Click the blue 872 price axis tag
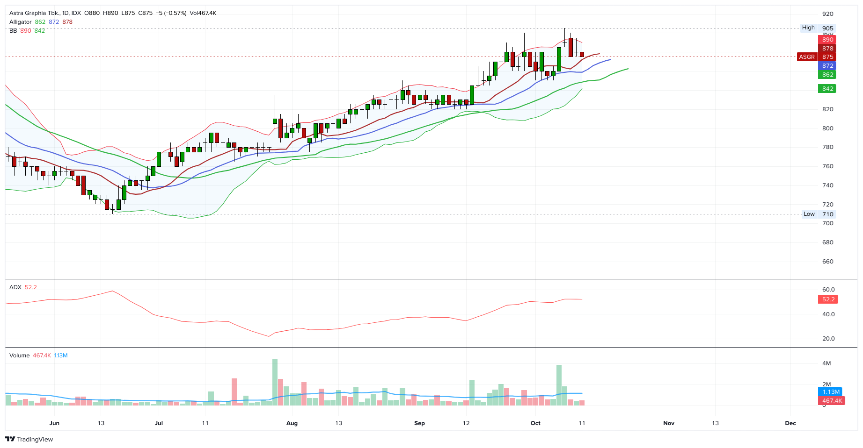Viewport: 863px width, 448px height. (827, 66)
